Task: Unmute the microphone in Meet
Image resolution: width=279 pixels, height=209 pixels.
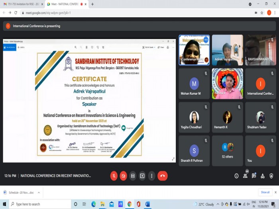Action: 114,176
